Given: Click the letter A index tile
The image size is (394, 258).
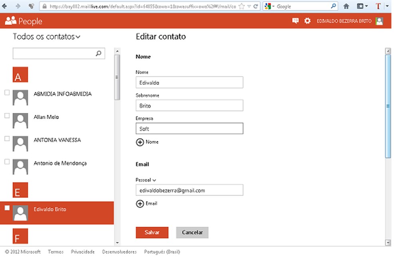Looking at the screenshot, I should (20, 75).
